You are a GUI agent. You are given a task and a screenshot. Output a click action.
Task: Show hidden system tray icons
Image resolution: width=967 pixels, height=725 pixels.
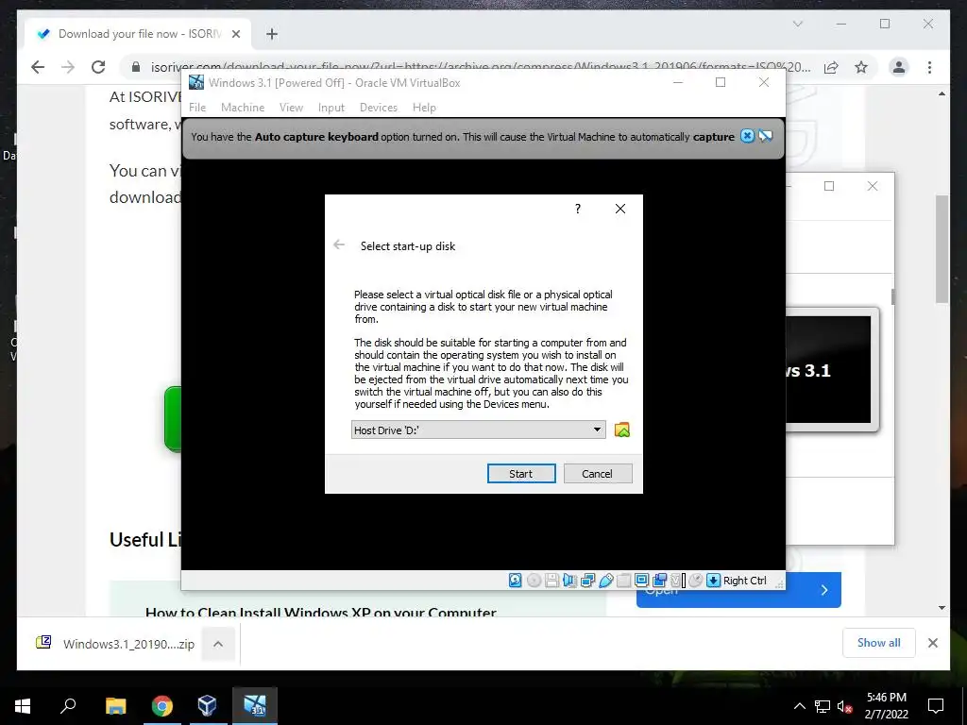(799, 706)
